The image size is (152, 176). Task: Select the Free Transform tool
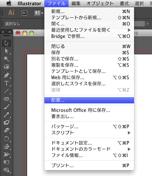pos(7,162)
